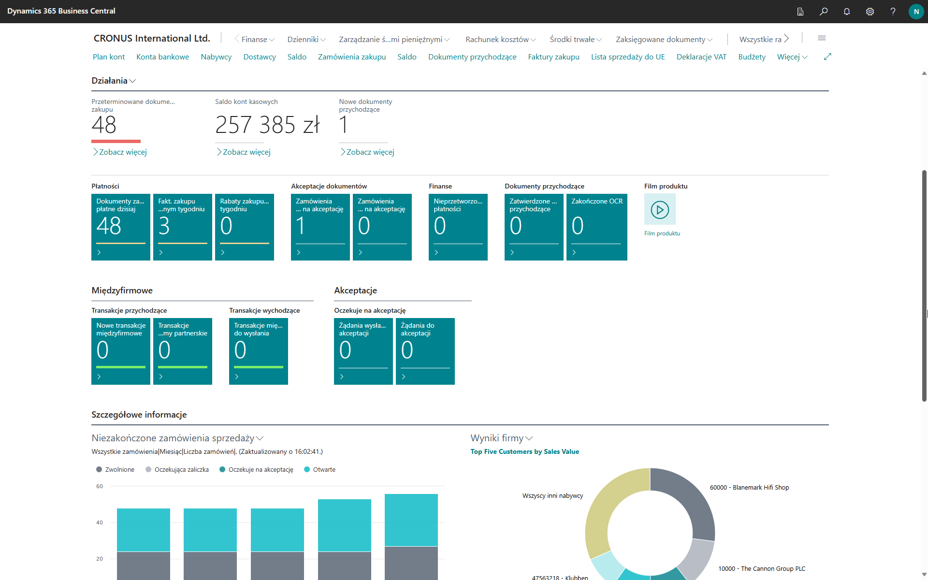Open Nabywcy menu item
The image size is (928, 580).
point(216,57)
